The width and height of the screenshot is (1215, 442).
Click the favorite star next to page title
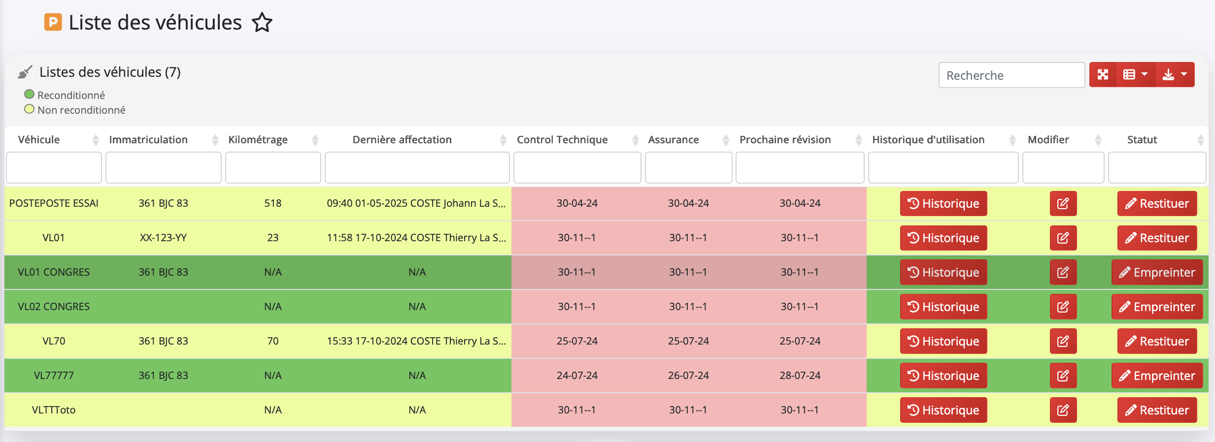click(x=262, y=23)
